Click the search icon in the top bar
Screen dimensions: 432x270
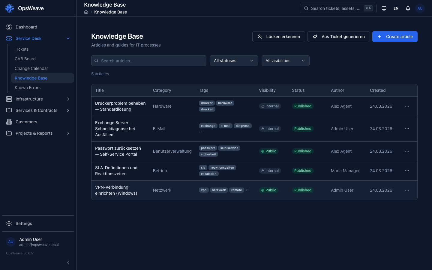(306, 8)
